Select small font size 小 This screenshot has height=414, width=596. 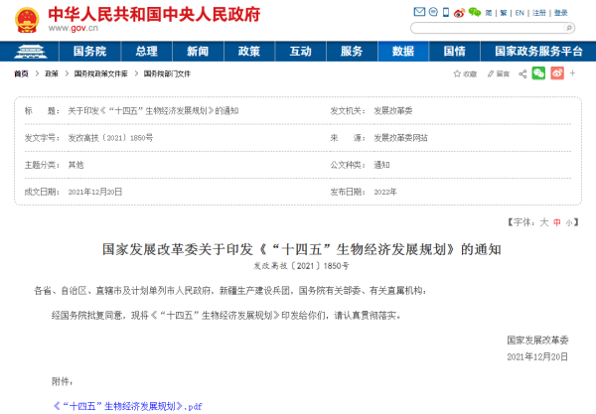pos(569,223)
